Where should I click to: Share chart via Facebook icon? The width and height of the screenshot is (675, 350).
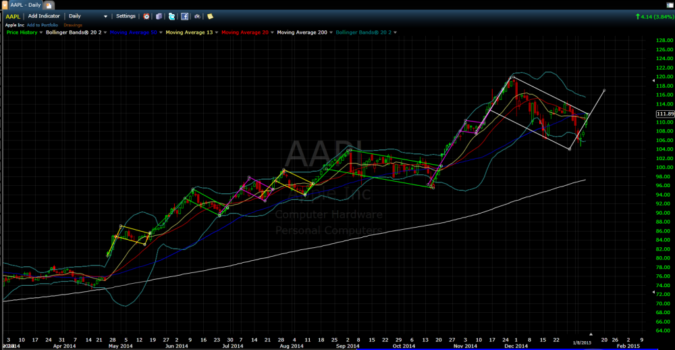tap(184, 16)
